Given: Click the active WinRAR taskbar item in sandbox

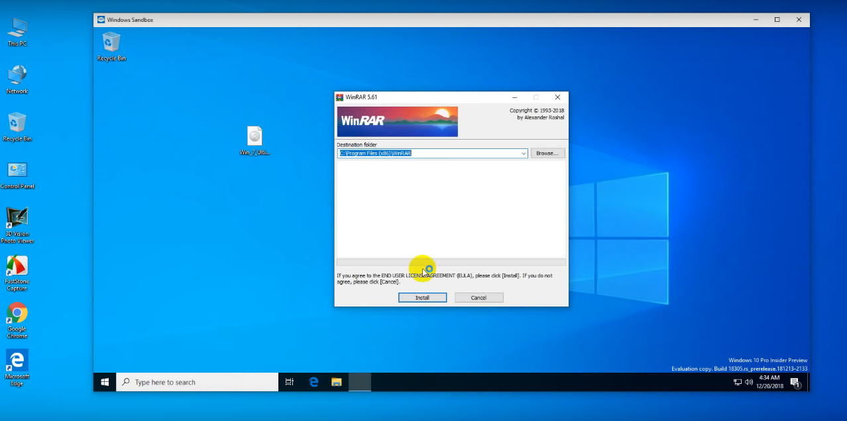Looking at the screenshot, I should pos(360,382).
